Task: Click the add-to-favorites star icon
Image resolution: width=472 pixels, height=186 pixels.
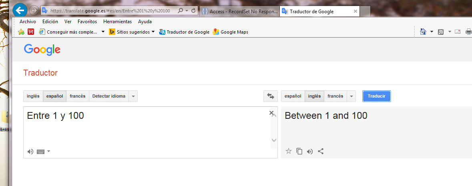Action: [x=21, y=32]
